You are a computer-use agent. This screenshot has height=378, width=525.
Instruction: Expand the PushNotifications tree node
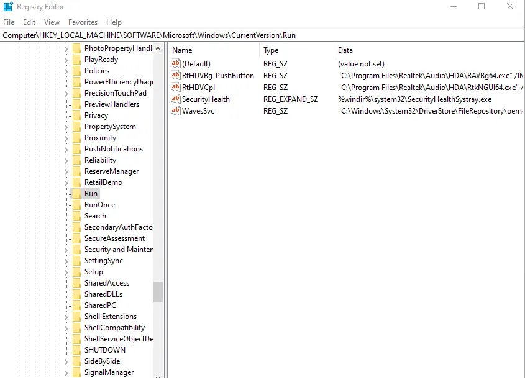(x=66, y=149)
